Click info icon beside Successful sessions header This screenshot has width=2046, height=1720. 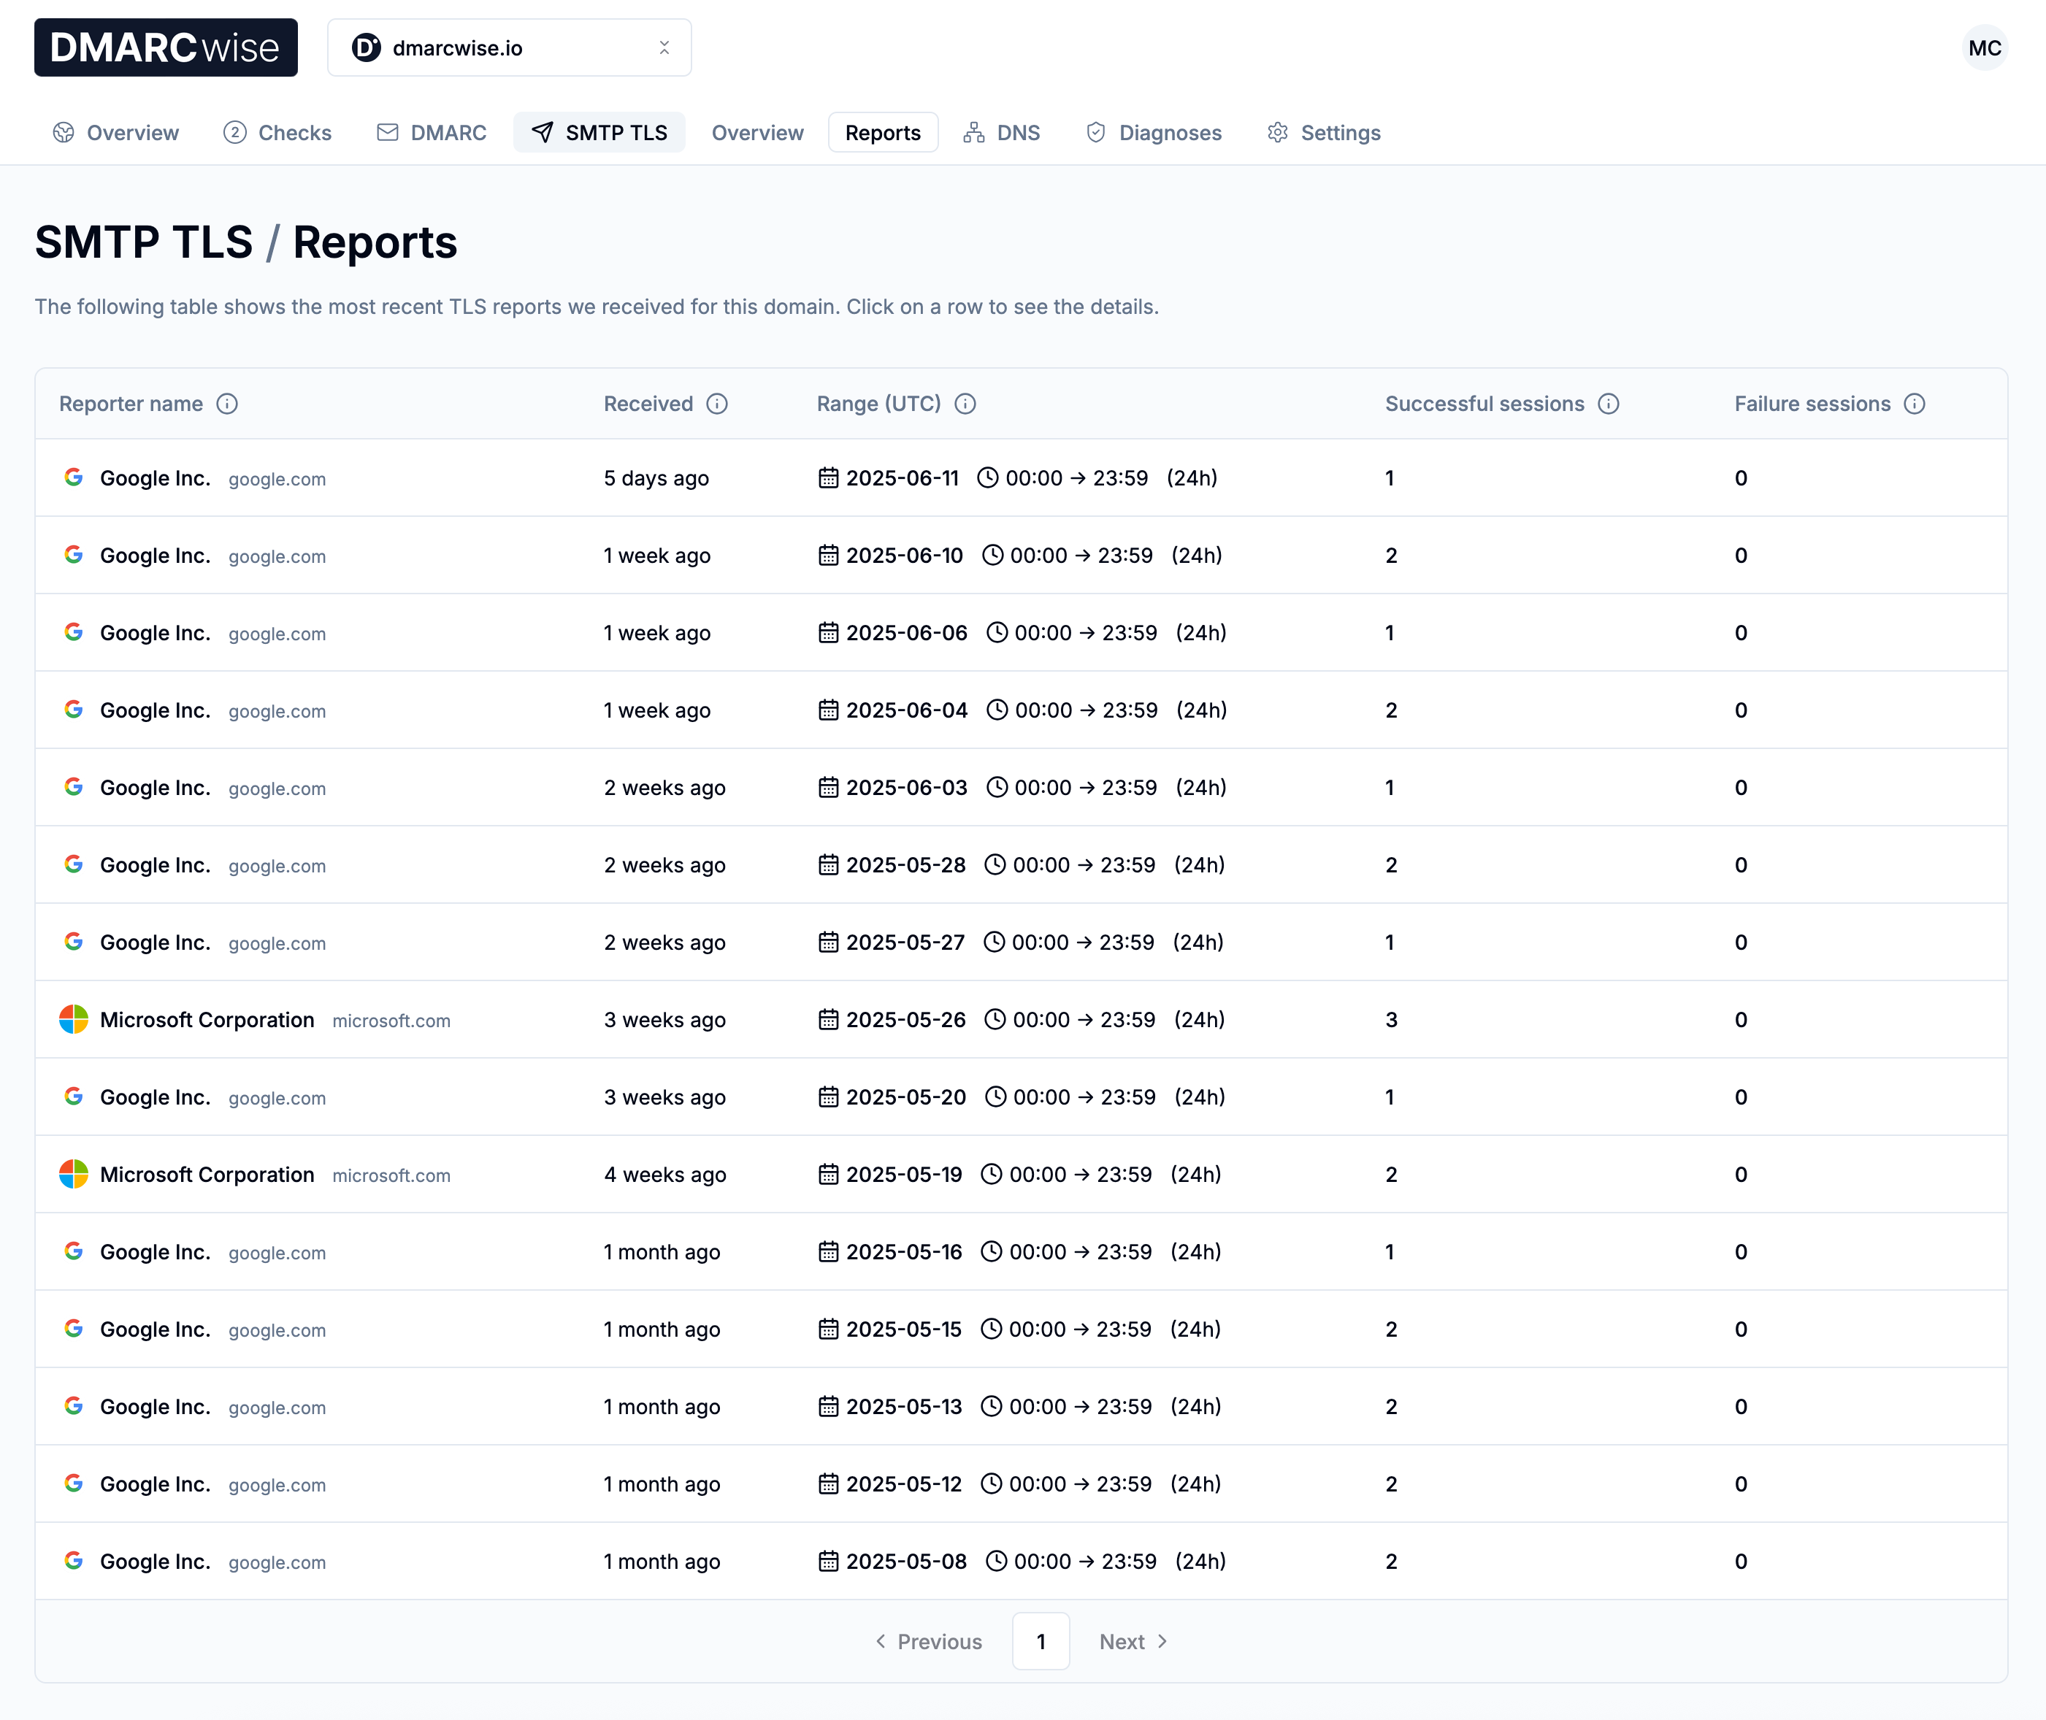pyautogui.click(x=1609, y=404)
